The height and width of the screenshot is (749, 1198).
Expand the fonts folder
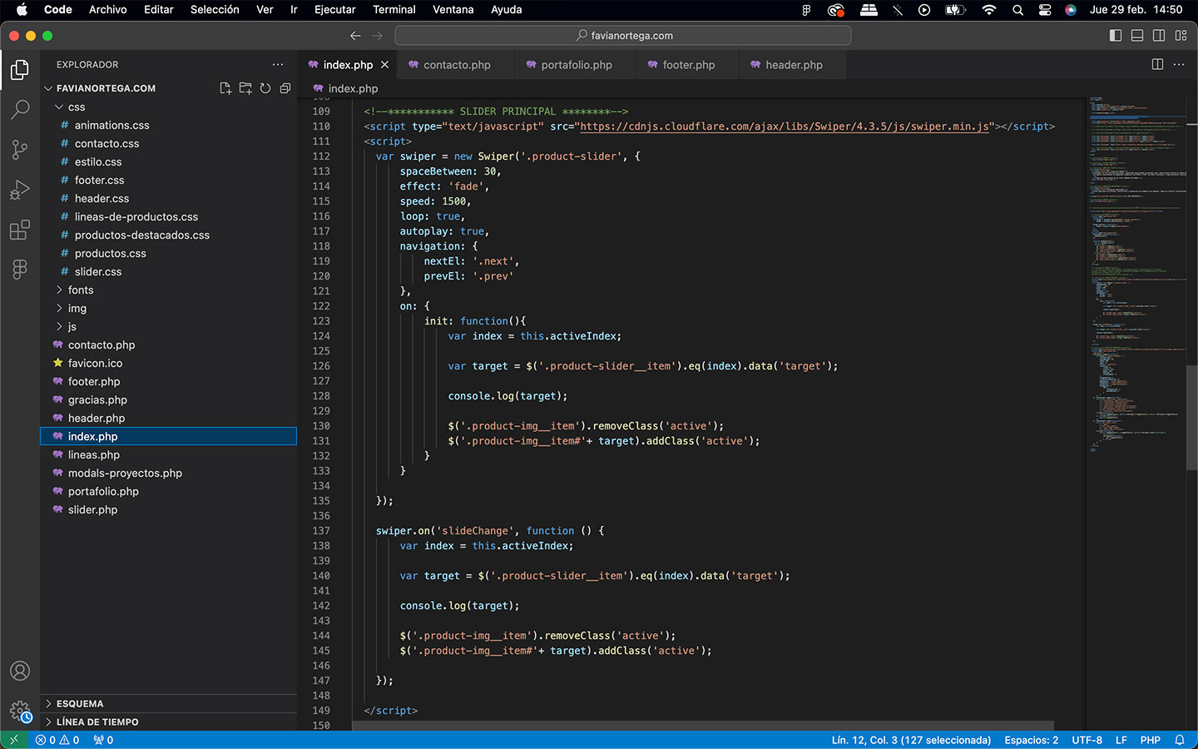81,290
